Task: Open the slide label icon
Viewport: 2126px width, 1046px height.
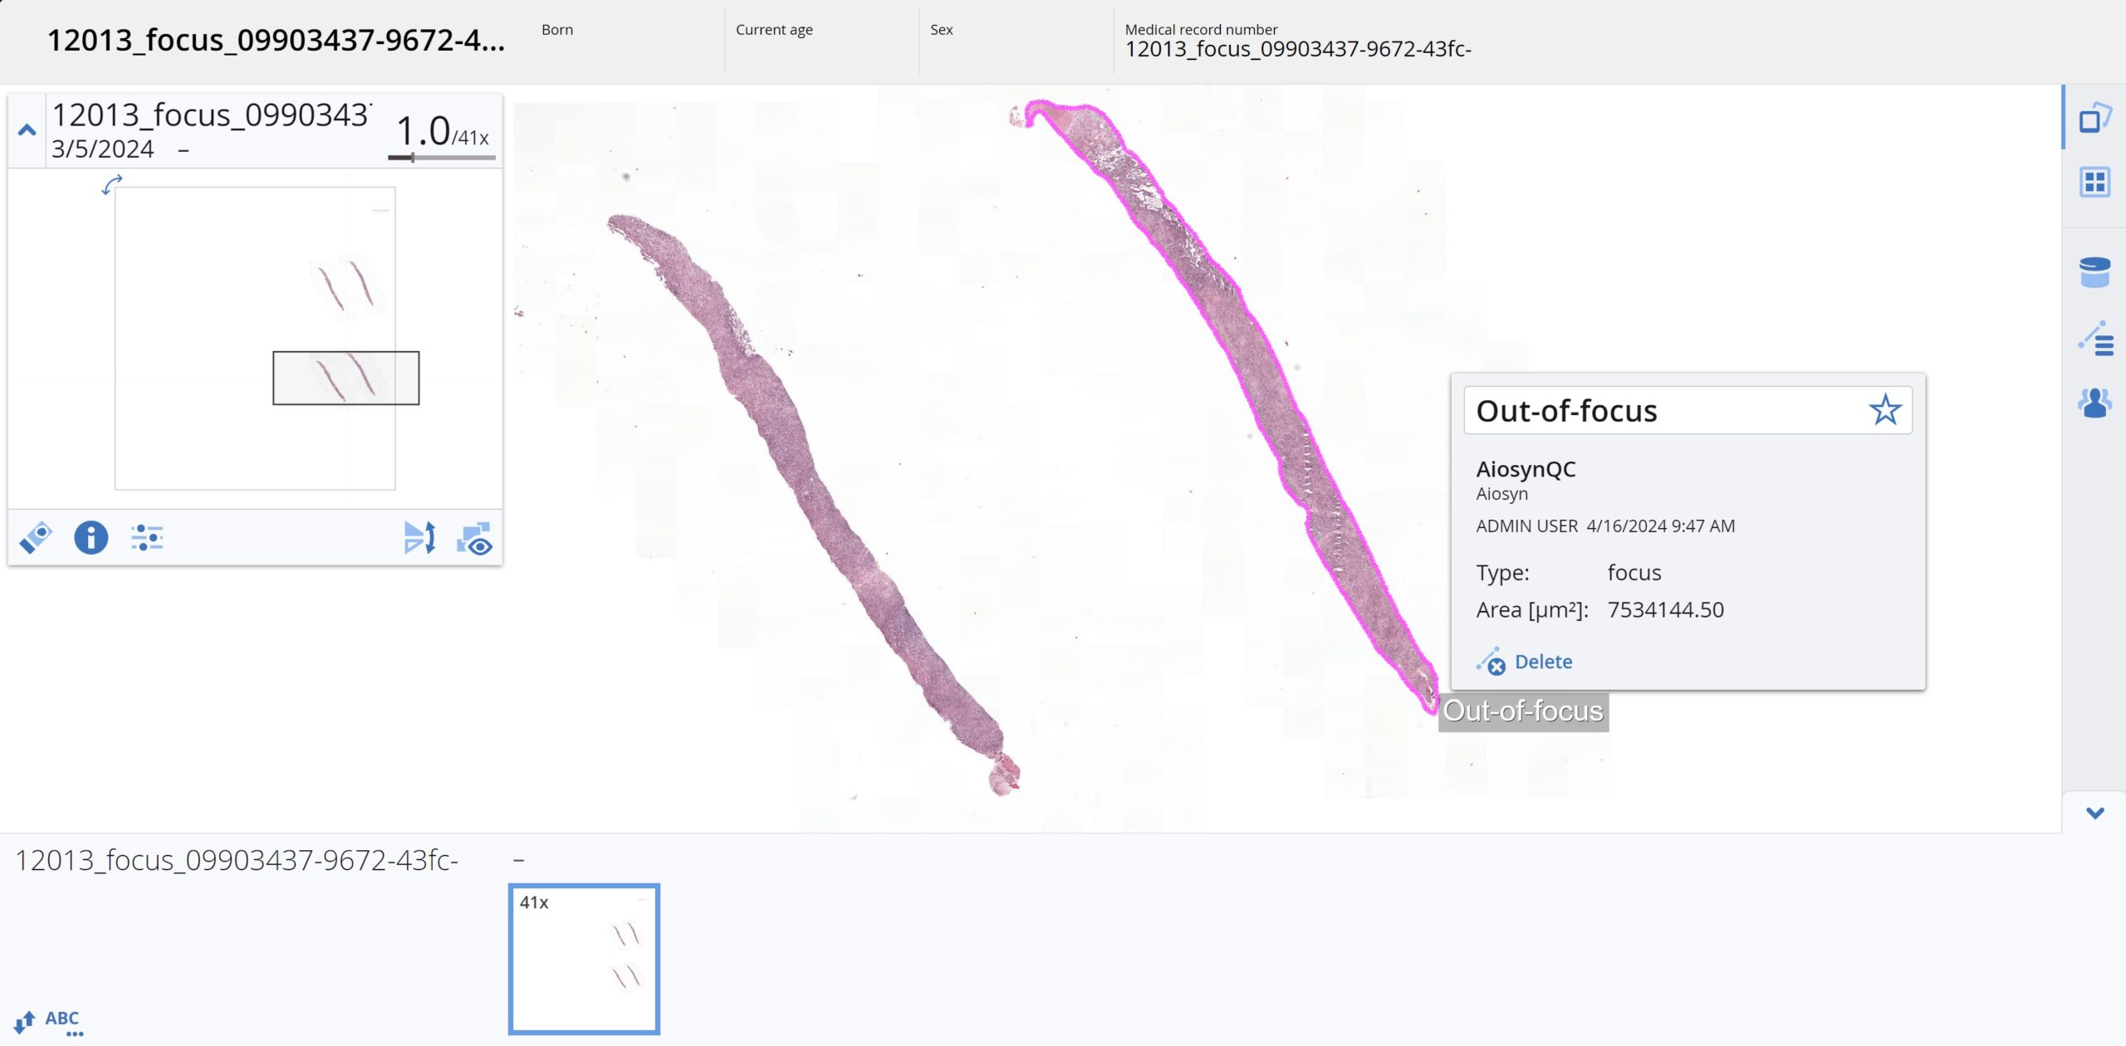Action: 36,538
